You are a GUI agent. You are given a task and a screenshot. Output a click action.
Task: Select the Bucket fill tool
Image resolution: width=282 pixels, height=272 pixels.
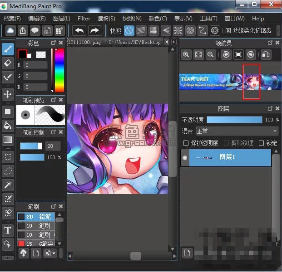[8, 126]
